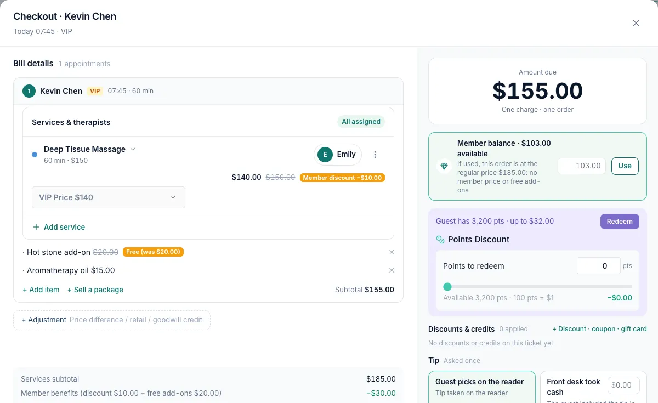
Task: Click the numbered badge beside Kevin Chen
Action: pos(29,91)
